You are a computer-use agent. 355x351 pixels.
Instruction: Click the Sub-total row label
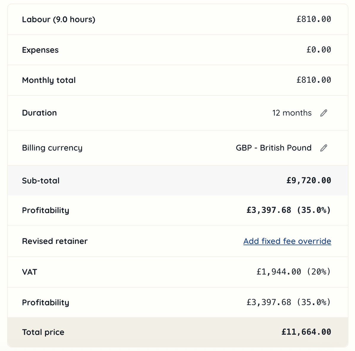pos(41,181)
